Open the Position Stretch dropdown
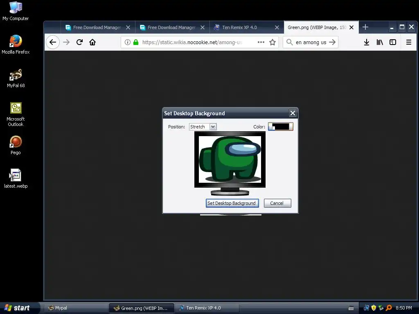This screenshot has height=314, width=419. coord(203,127)
